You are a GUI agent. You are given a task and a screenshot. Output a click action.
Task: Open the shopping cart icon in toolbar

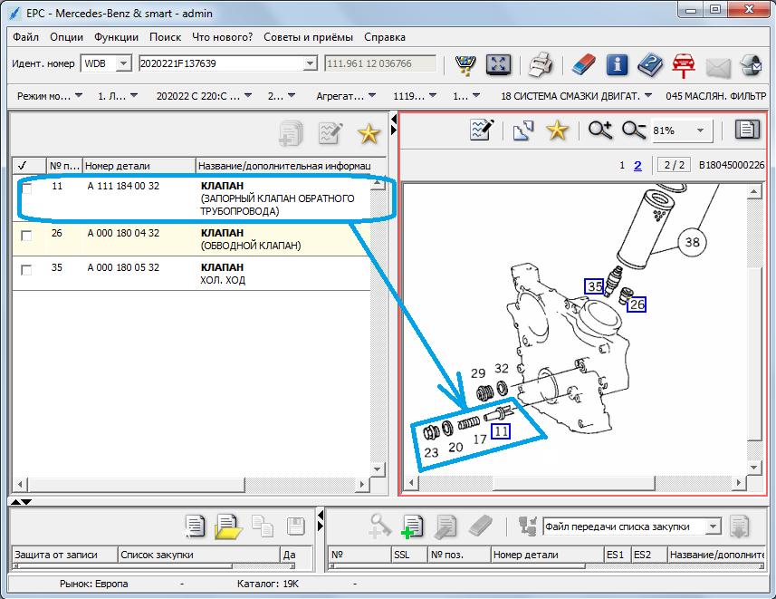[465, 64]
